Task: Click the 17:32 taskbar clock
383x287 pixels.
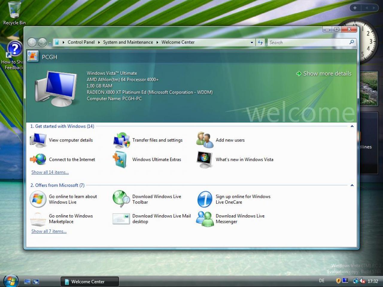Action: pyautogui.click(x=373, y=281)
